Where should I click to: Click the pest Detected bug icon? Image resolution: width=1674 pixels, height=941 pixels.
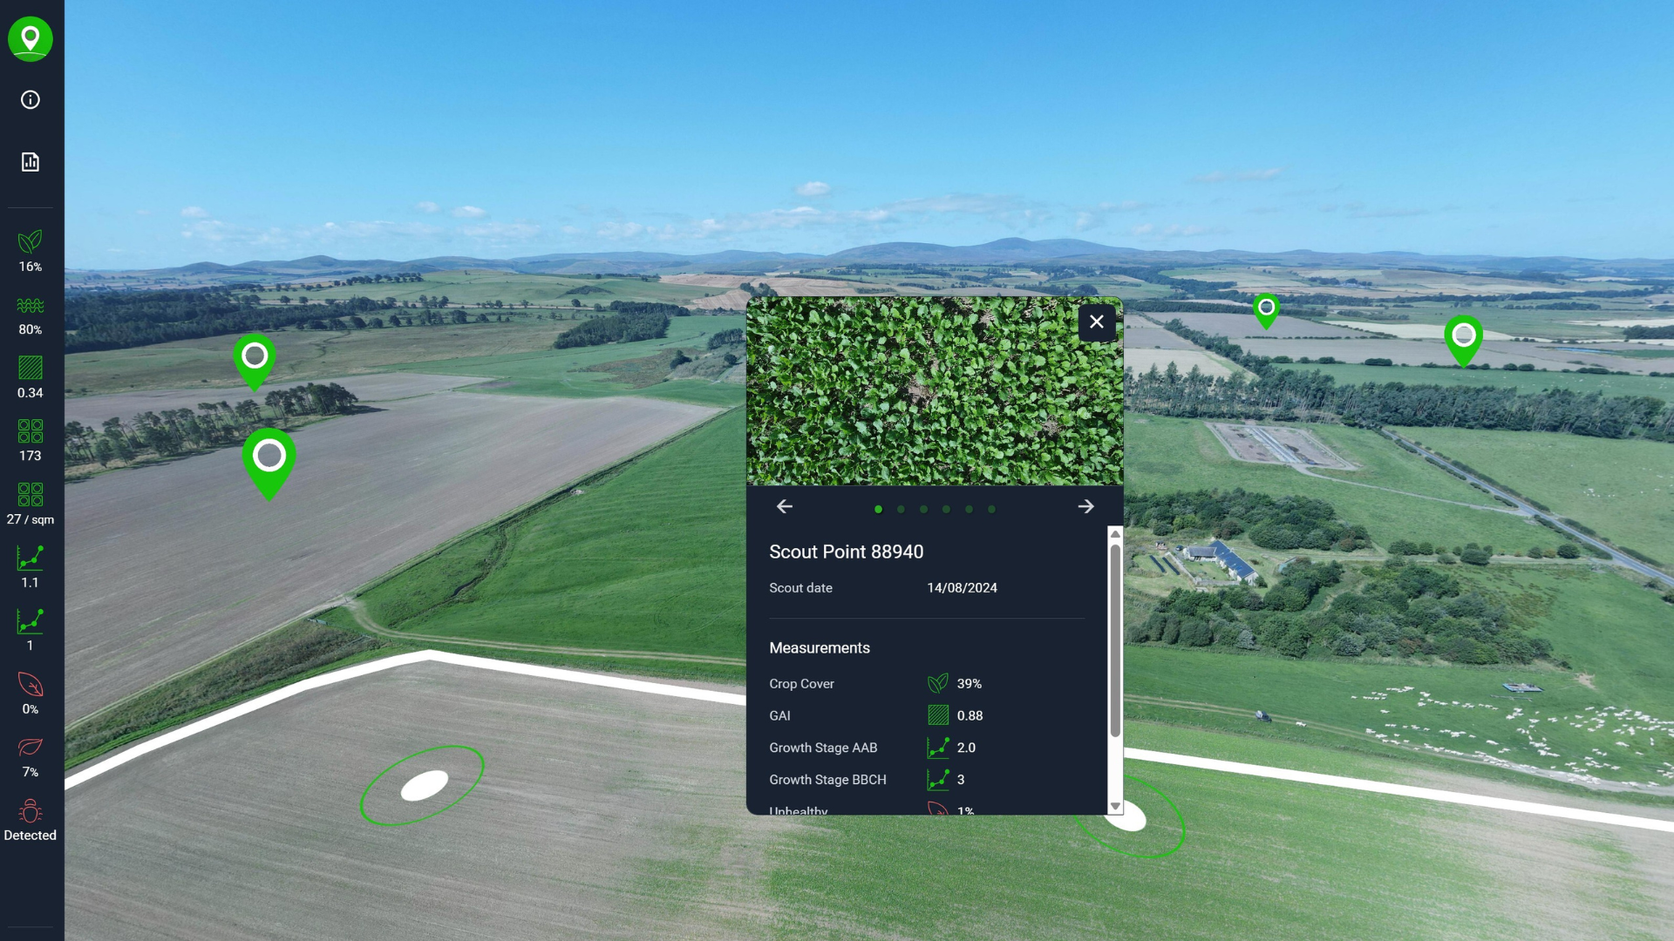(x=31, y=811)
